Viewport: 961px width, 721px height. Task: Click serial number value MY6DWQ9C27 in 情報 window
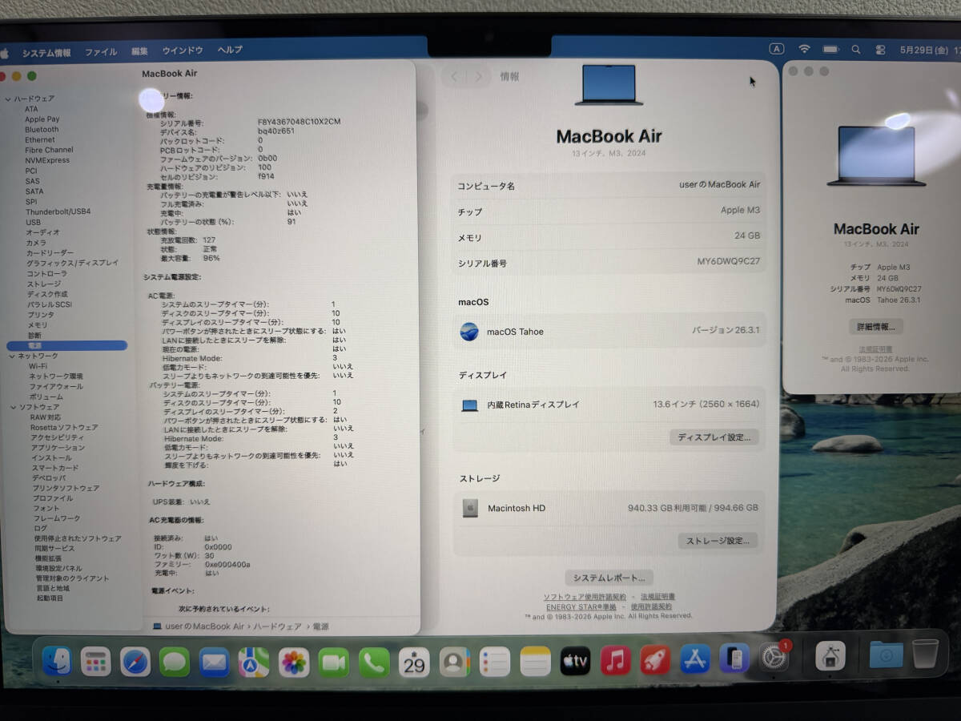click(x=729, y=262)
